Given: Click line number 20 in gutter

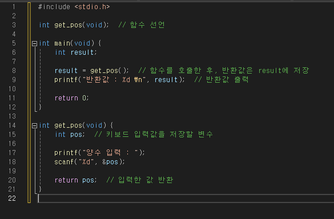Looking at the screenshot, I should tap(12, 180).
